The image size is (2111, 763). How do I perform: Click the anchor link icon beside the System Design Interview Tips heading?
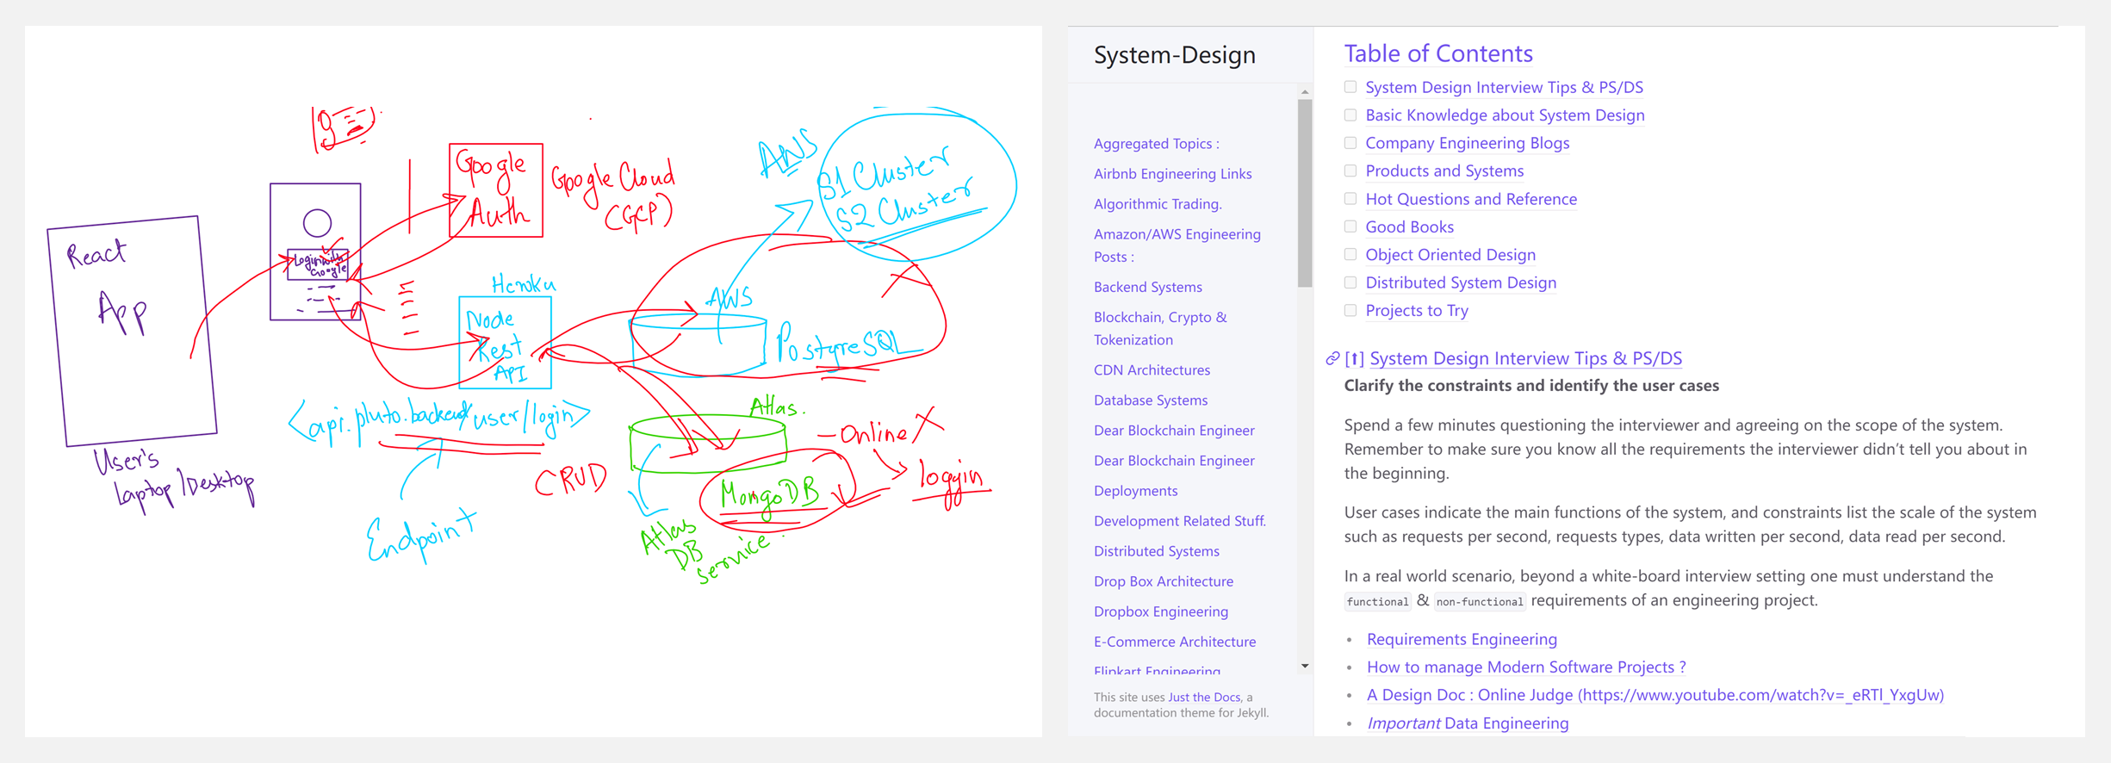pos(1332,358)
